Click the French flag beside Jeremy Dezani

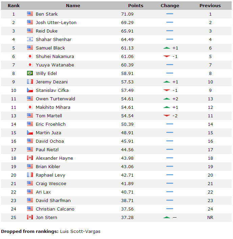[30, 82]
